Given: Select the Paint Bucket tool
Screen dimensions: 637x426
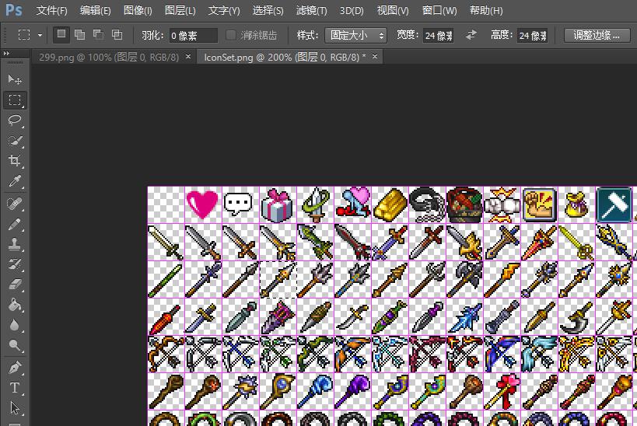Looking at the screenshot, I should (15, 305).
